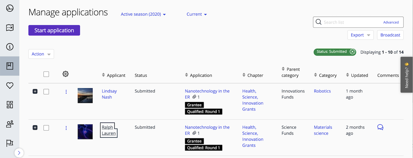Viewport: 413px width, 158px height.
Task: Open three-dot menu for Lindsay Nash row
Action: point(66,92)
